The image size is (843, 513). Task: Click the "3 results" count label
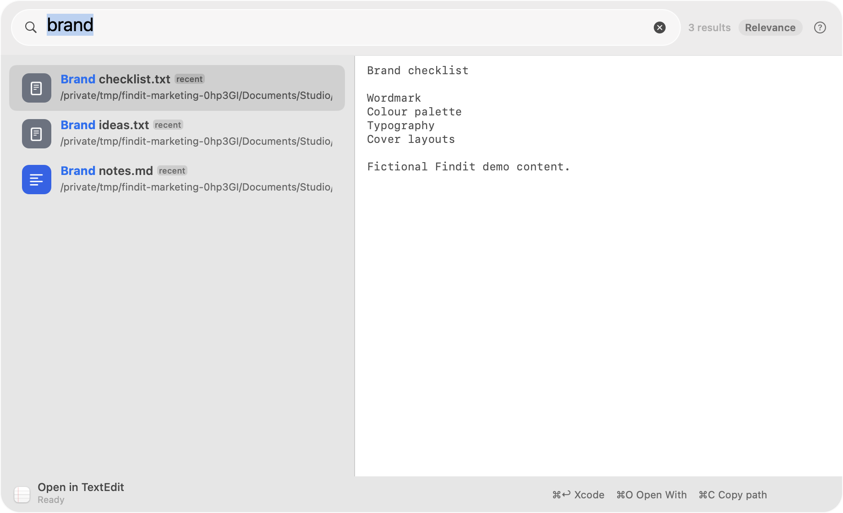(x=709, y=27)
